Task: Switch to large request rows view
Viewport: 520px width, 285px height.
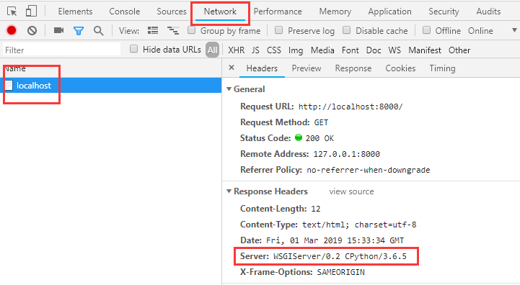Action: (x=153, y=30)
